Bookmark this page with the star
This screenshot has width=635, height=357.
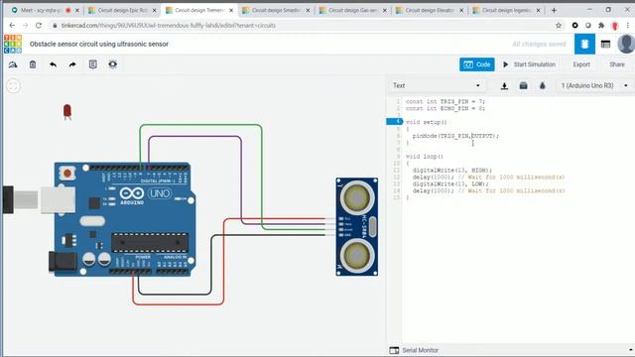click(x=559, y=25)
